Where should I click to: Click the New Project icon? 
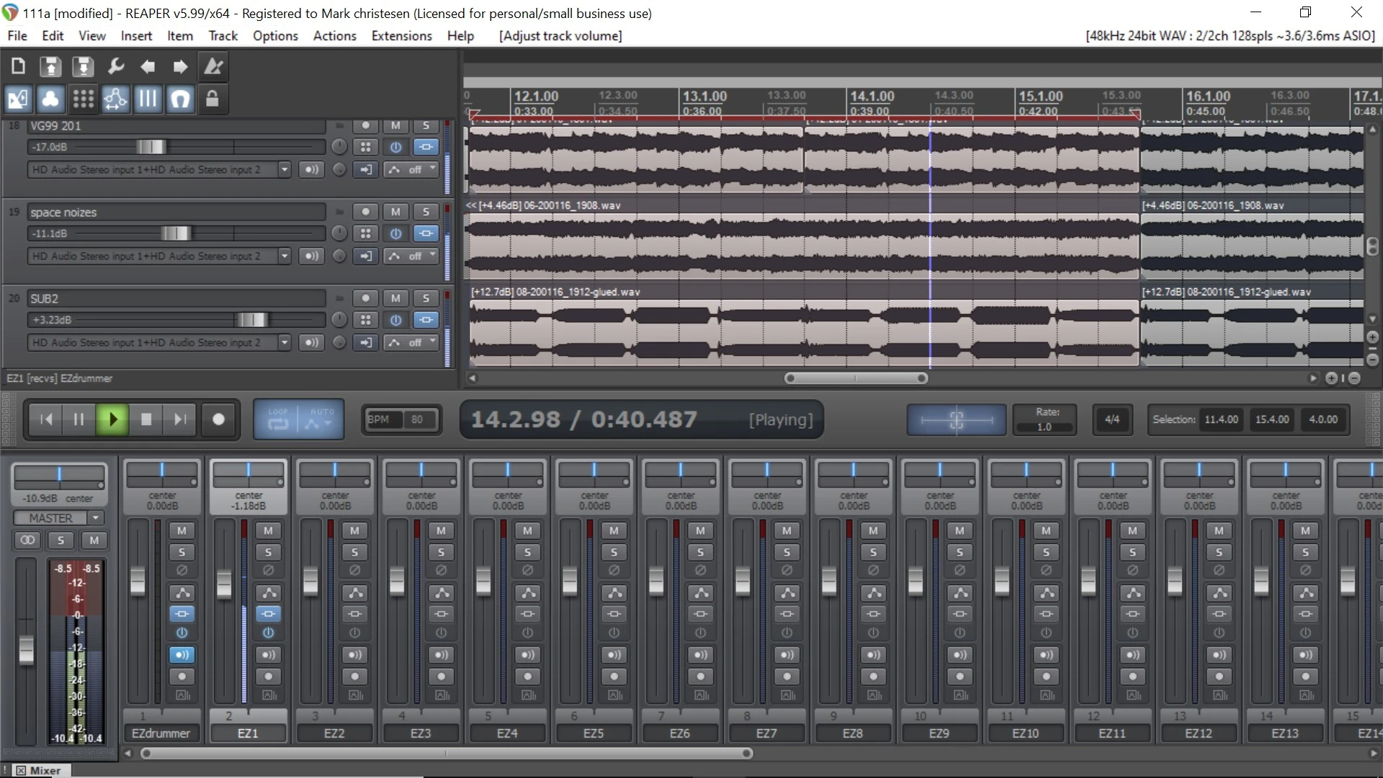pyautogui.click(x=19, y=67)
